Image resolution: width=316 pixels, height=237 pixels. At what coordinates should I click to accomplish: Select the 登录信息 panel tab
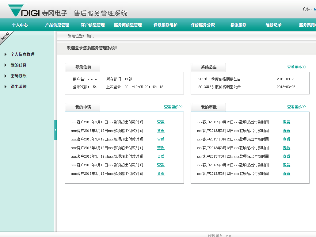83,67
